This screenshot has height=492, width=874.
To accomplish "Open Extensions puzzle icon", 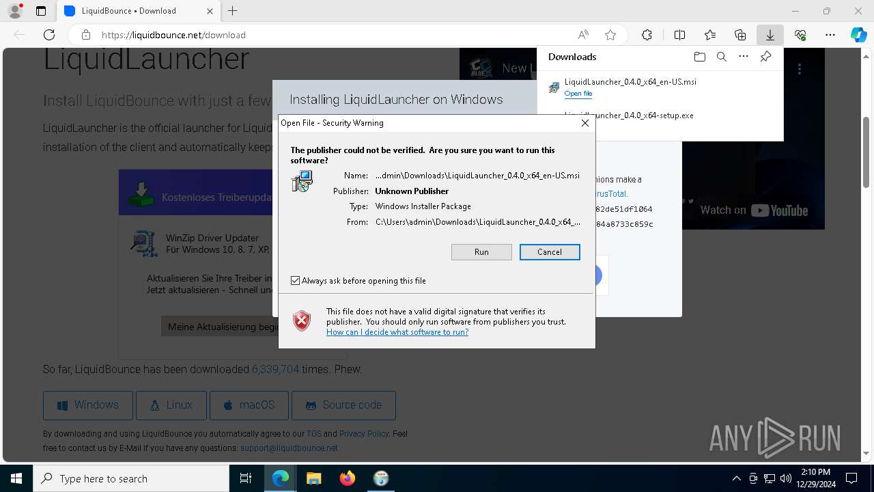I will (647, 35).
